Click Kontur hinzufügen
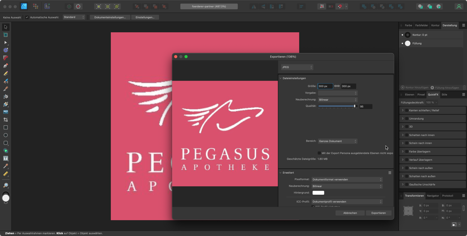Image resolution: width=467 pixels, height=236 pixels. point(414,88)
